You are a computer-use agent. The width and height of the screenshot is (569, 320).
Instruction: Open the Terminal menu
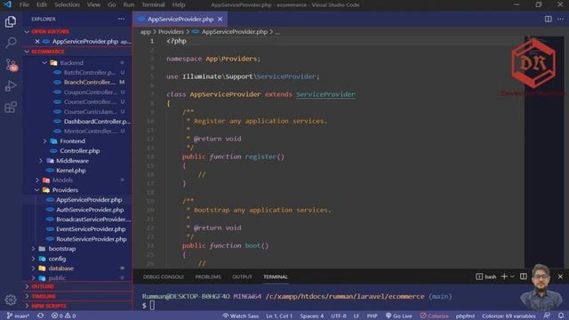coord(153,4)
